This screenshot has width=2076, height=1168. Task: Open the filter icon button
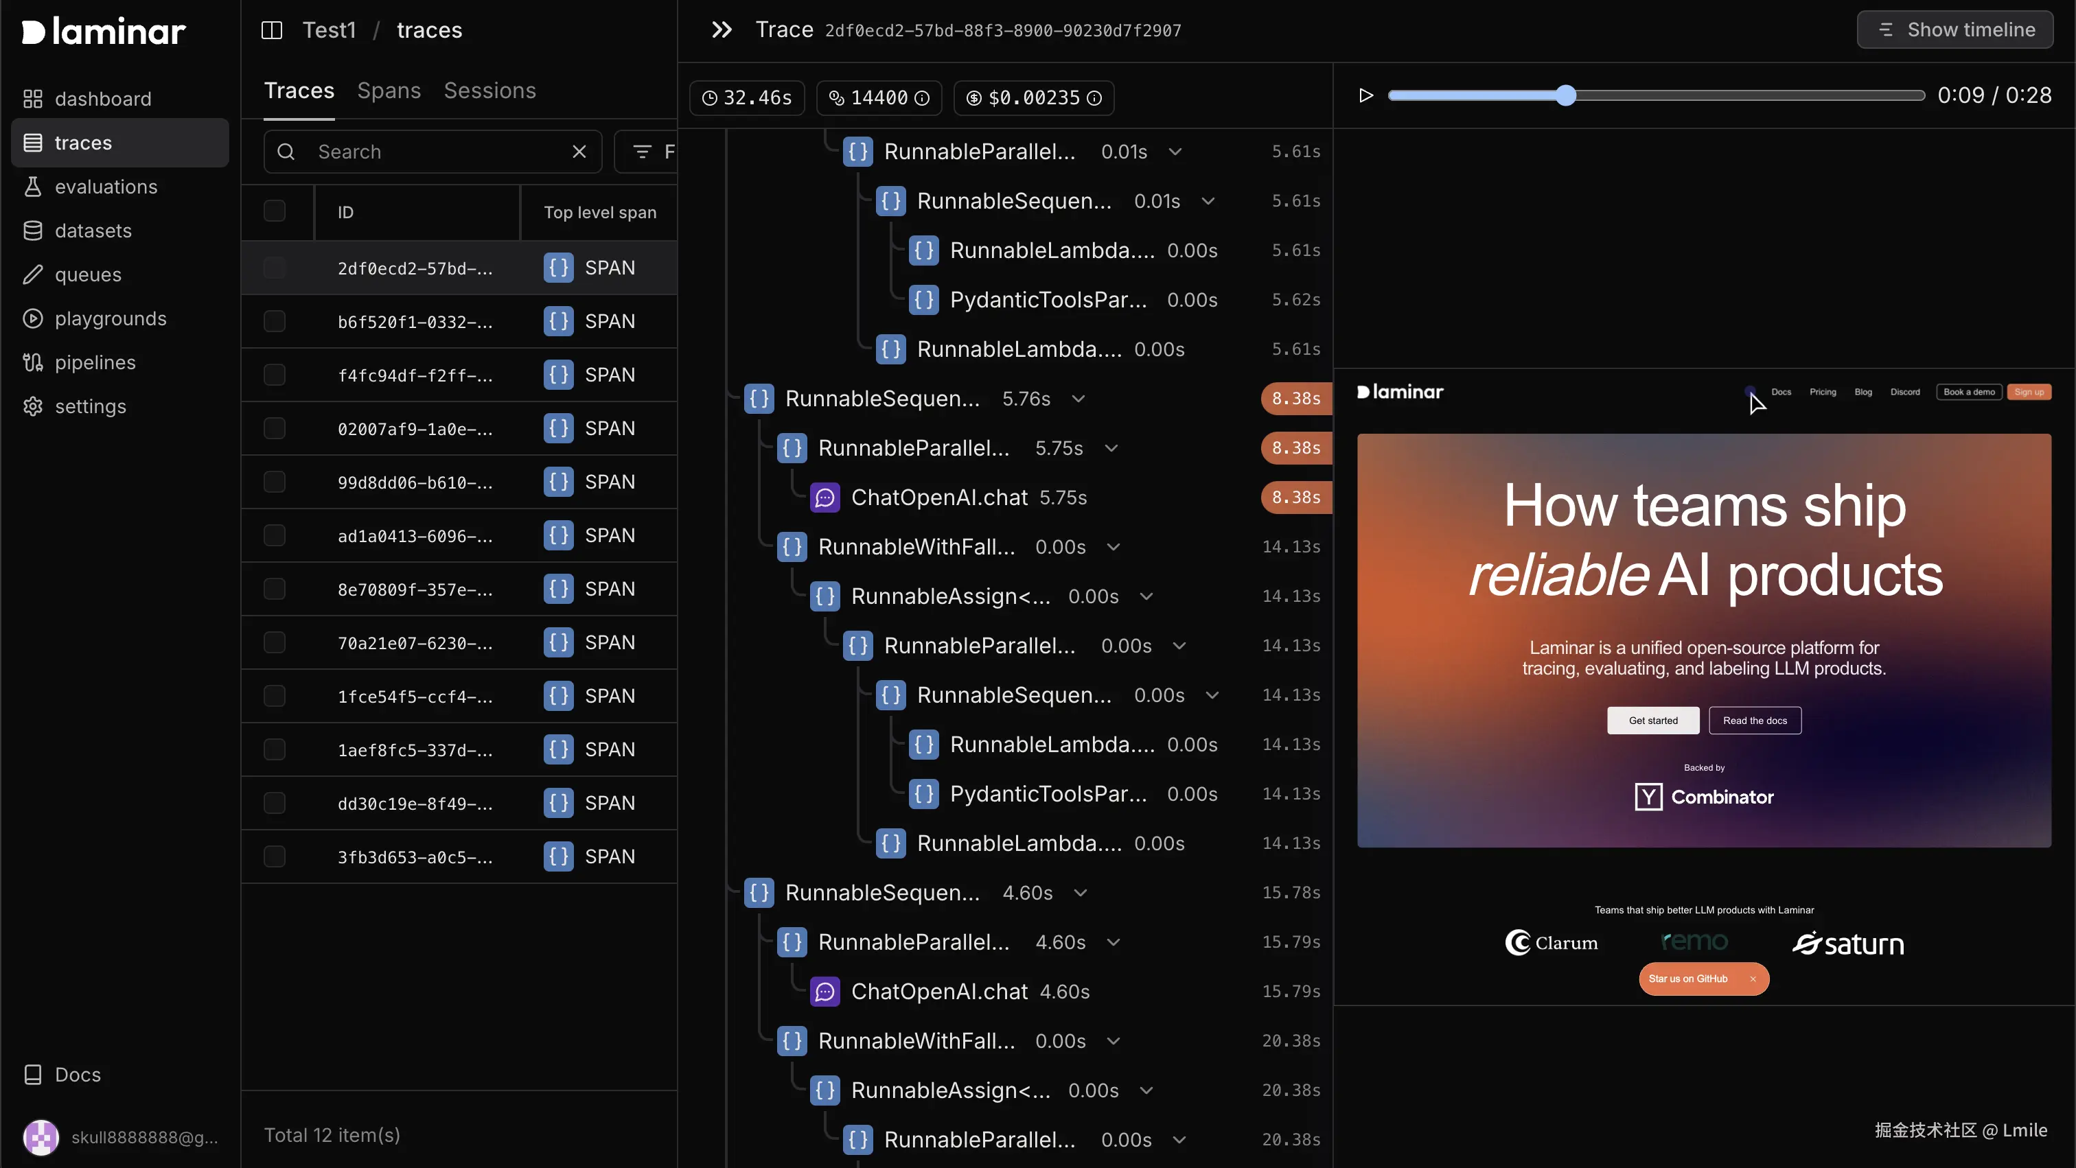coord(643,152)
